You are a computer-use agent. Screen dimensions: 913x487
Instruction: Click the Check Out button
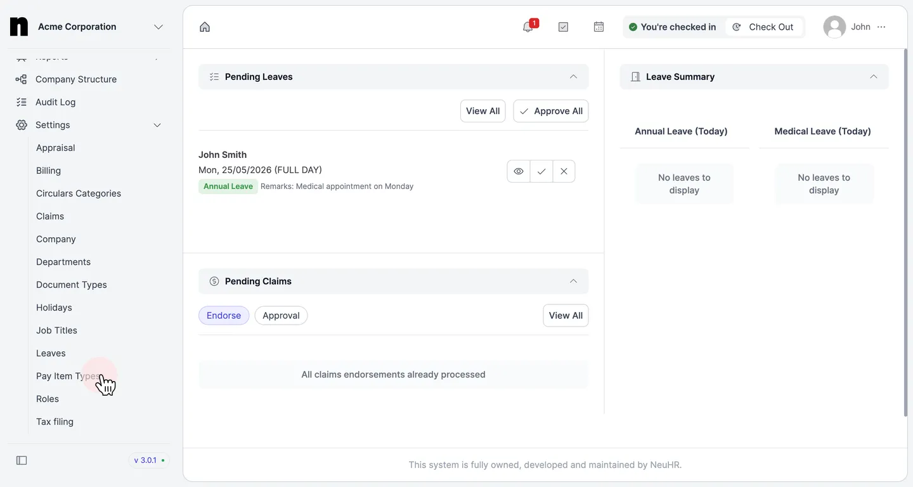click(763, 27)
